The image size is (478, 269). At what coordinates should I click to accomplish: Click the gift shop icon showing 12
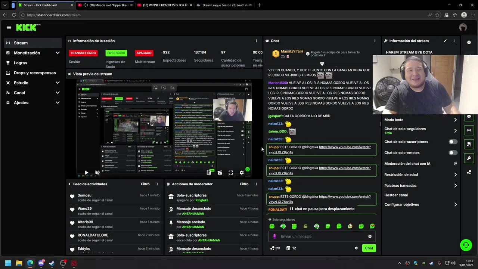(x=291, y=248)
